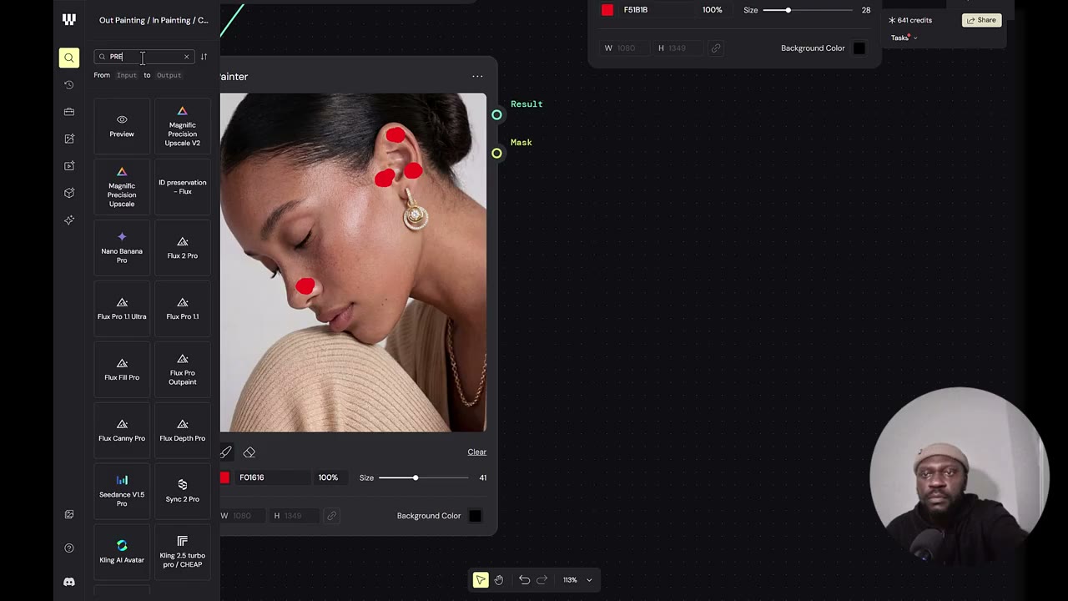Open the Discord icon in sidebar
Image resolution: width=1068 pixels, height=601 pixels.
[69, 582]
